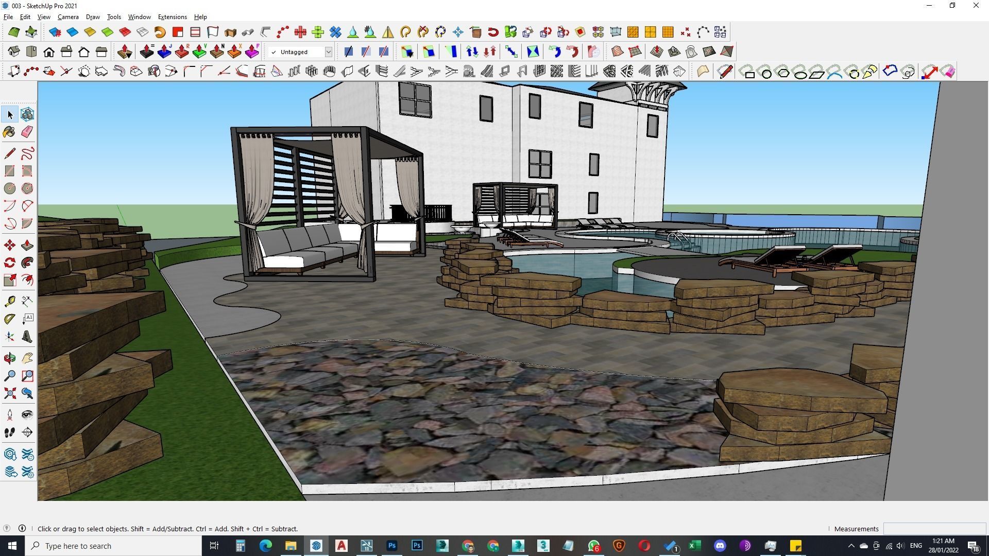Click the Windows Start button
This screenshot has width=989, height=556.
(x=12, y=546)
